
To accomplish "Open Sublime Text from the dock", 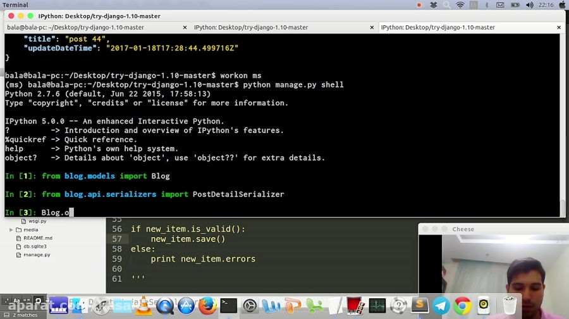I will [419, 306].
